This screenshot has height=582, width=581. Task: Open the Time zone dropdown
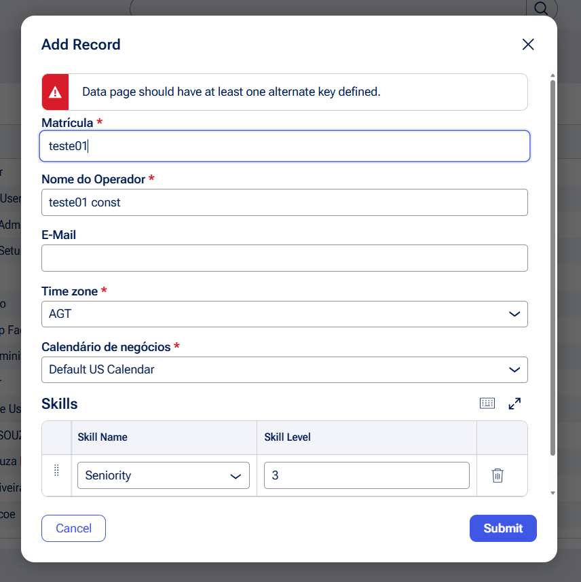click(x=284, y=314)
